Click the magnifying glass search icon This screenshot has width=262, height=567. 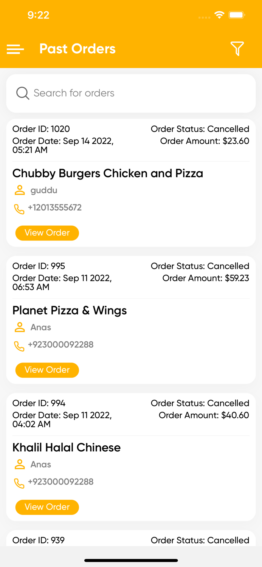[22, 93]
